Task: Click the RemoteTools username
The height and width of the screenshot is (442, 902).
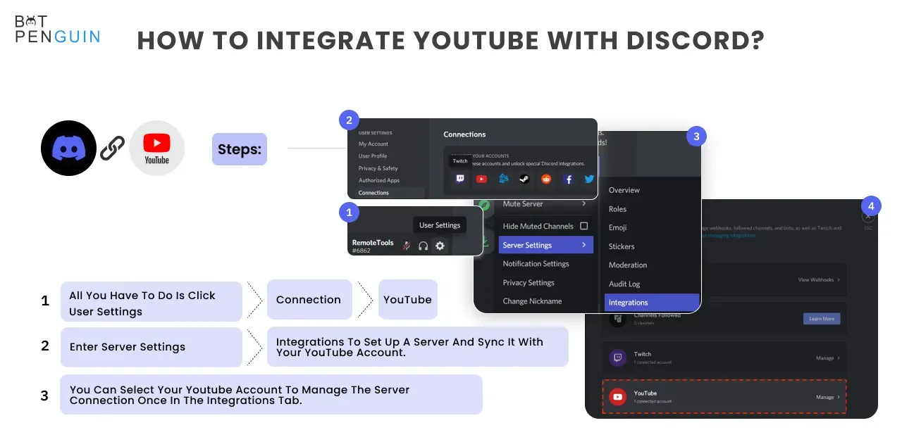Action: pos(373,242)
